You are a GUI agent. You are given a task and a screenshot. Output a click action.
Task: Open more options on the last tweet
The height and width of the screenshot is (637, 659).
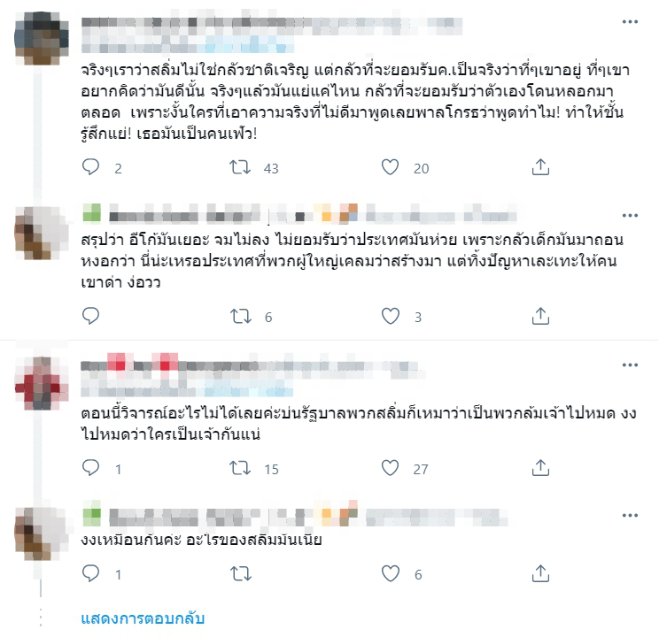(x=630, y=515)
